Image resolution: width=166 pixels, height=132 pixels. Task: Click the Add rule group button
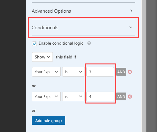click(48, 121)
